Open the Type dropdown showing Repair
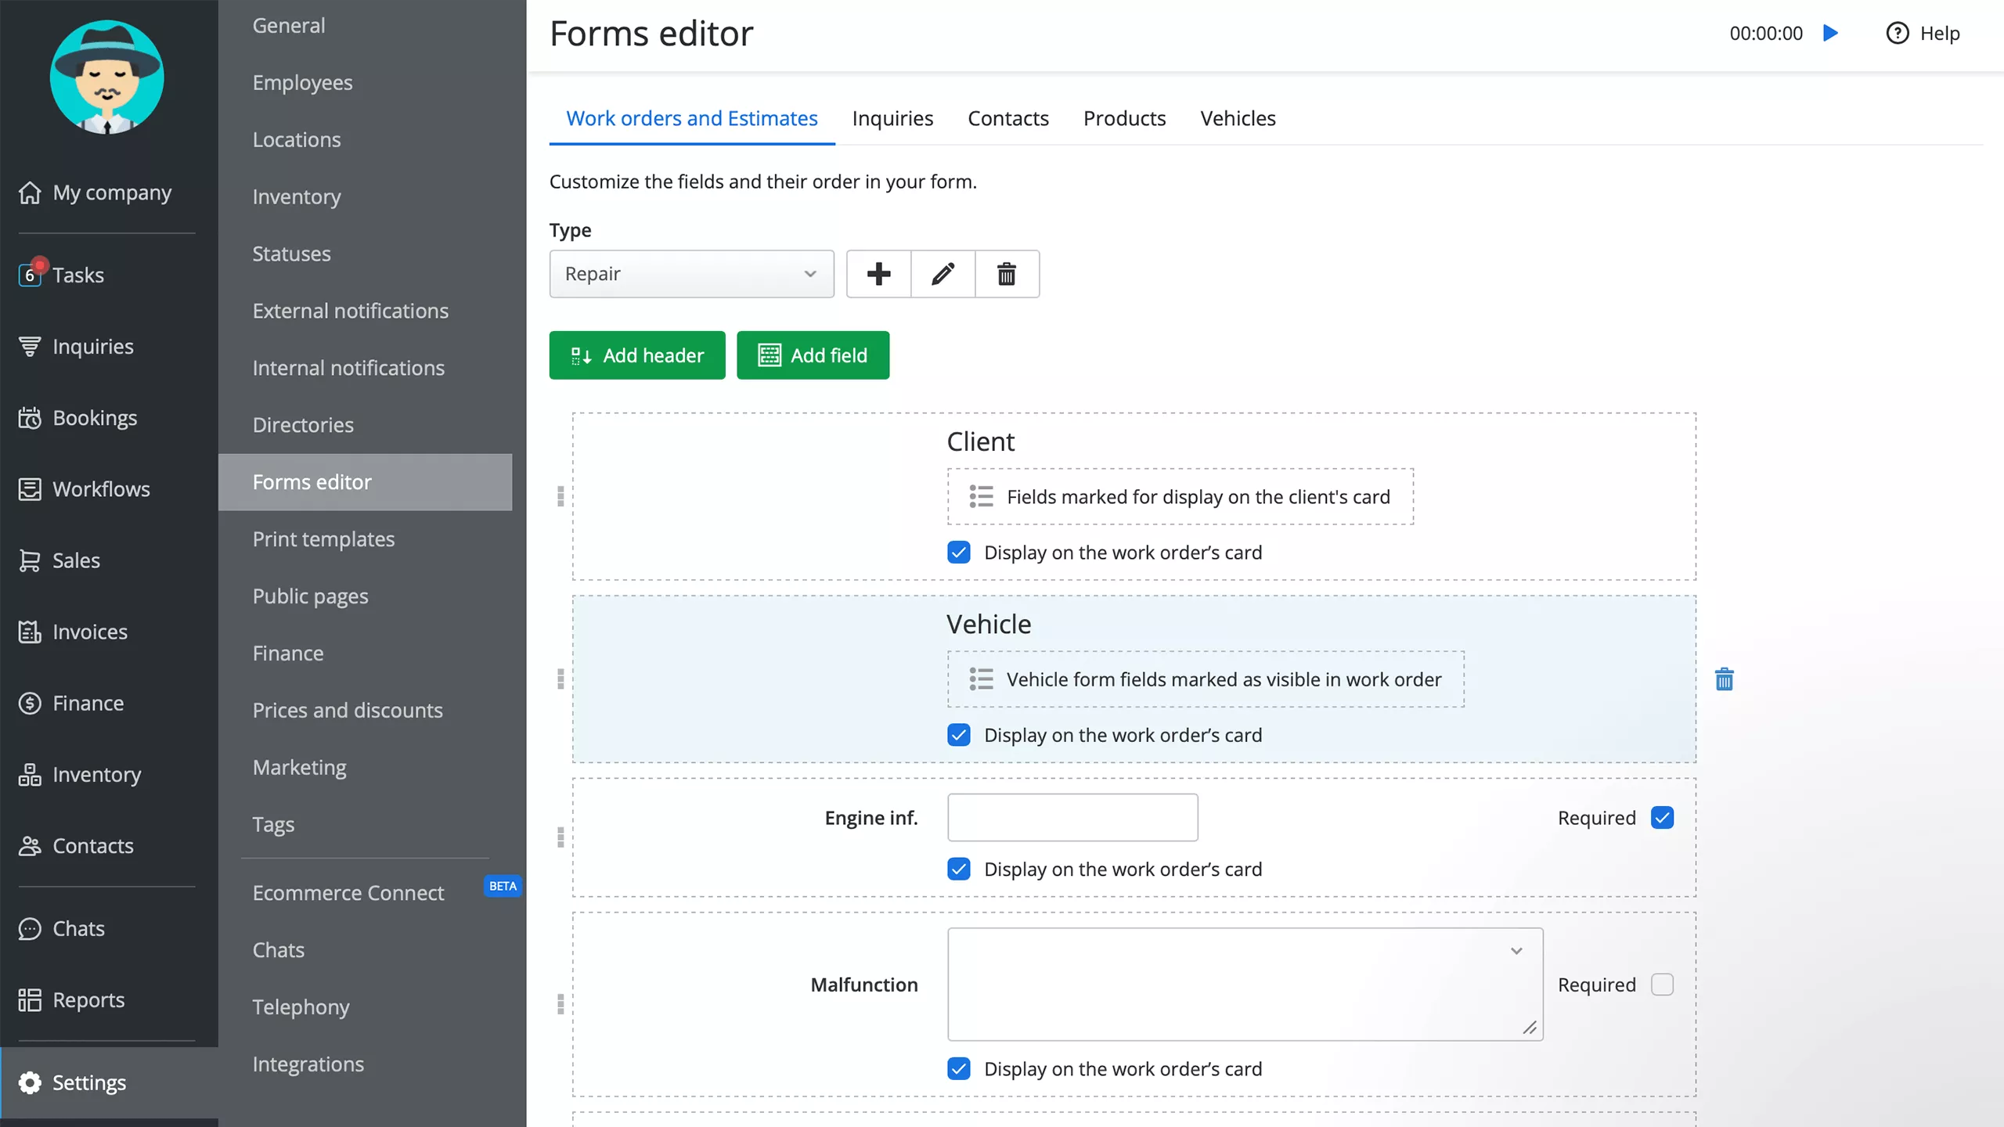Viewport: 2004px width, 1127px height. pos(691,274)
